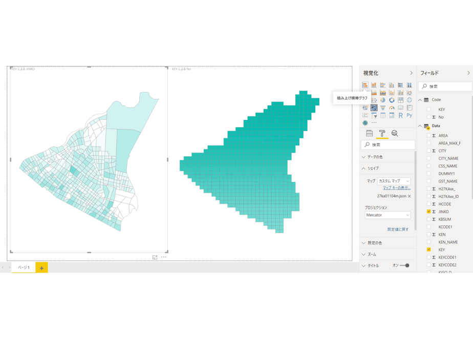This screenshot has height=338, width=473.
Task: Open the Analytics magnifier pane icon
Action: pyautogui.click(x=395, y=133)
